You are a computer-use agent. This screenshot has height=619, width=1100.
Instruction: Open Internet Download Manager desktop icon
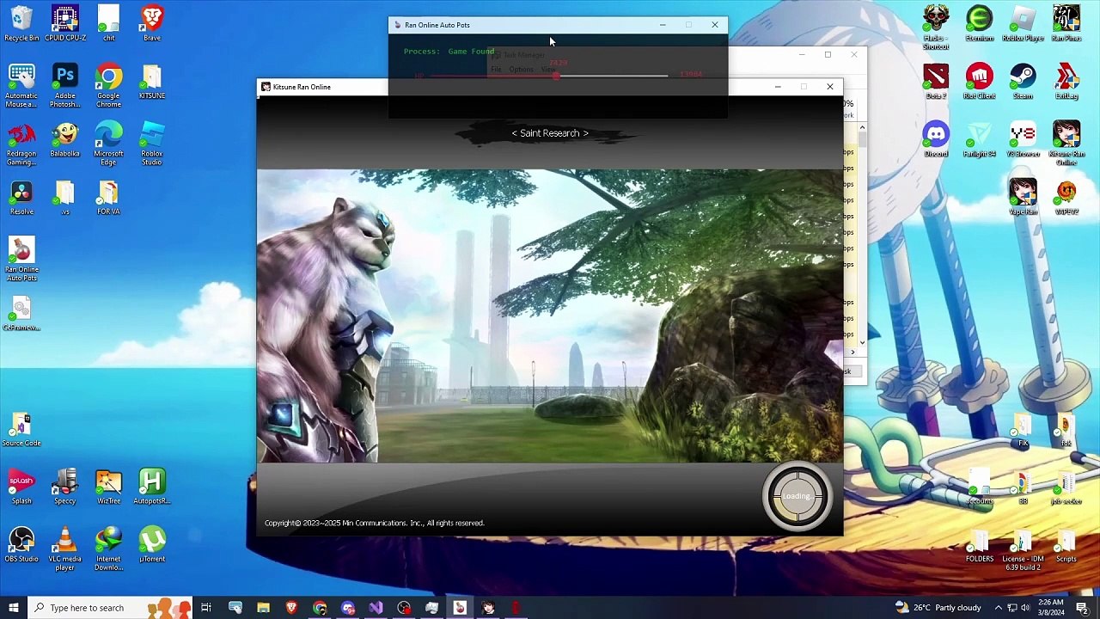pyautogui.click(x=108, y=549)
